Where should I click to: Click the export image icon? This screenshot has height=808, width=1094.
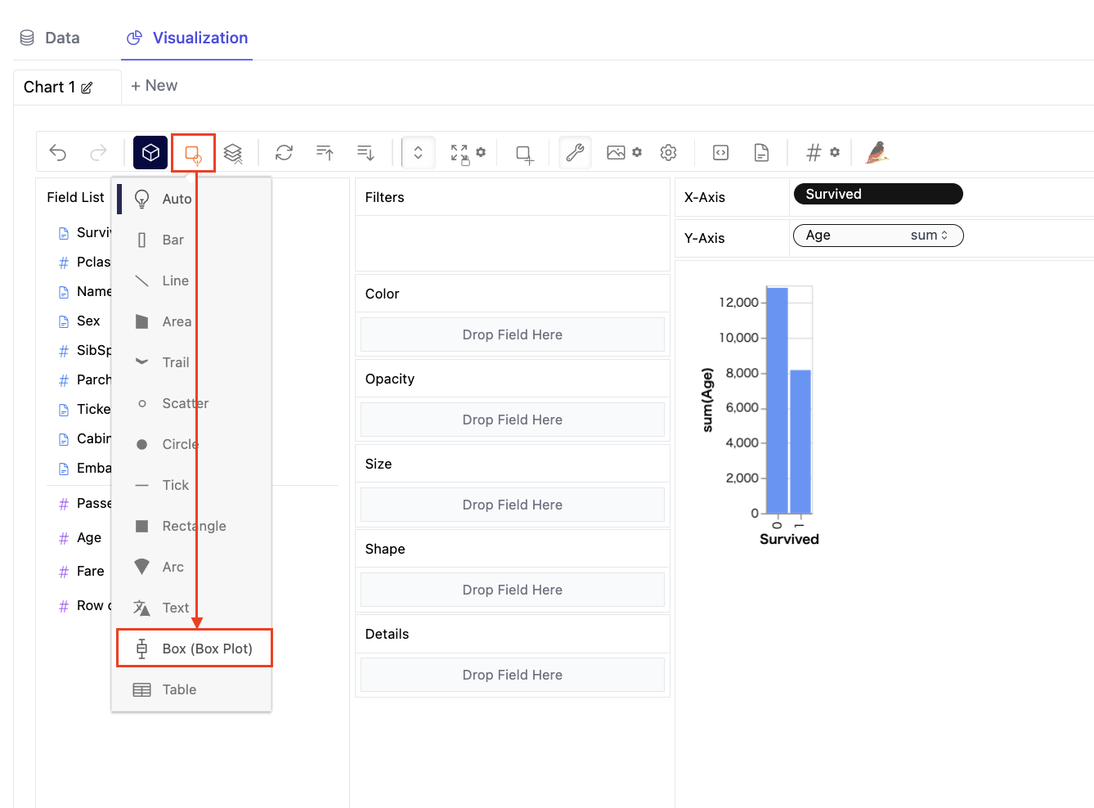[616, 153]
